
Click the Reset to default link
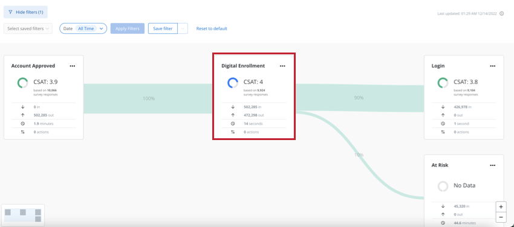click(x=212, y=28)
